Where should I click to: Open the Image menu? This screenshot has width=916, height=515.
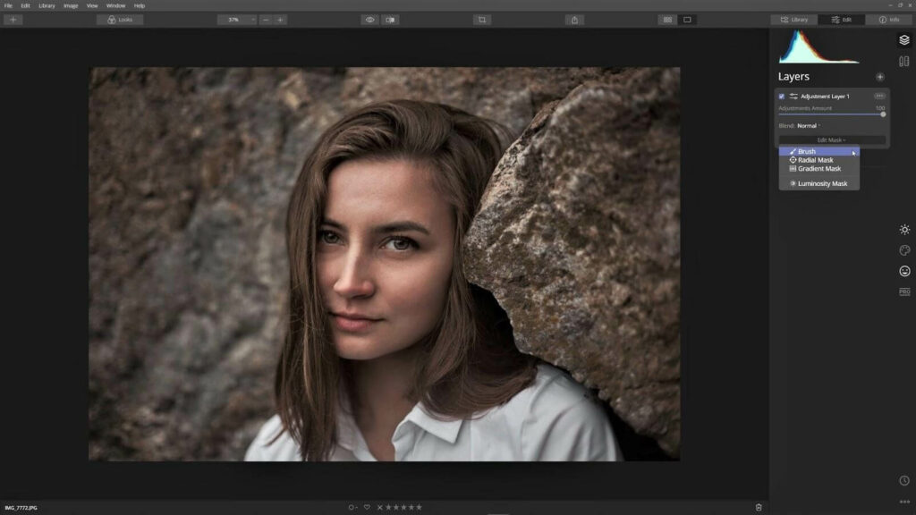point(70,4)
